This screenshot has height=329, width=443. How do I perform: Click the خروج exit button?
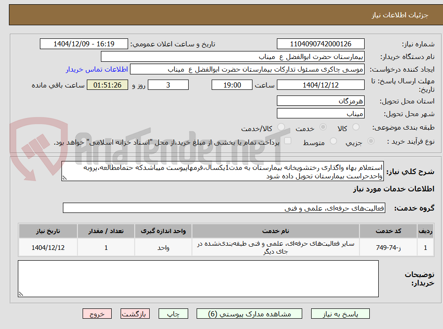(x=97, y=314)
